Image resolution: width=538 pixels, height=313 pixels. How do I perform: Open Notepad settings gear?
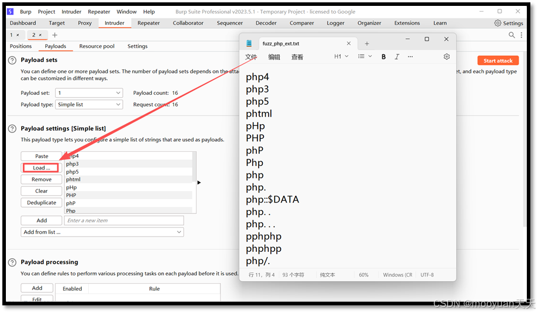tap(446, 56)
